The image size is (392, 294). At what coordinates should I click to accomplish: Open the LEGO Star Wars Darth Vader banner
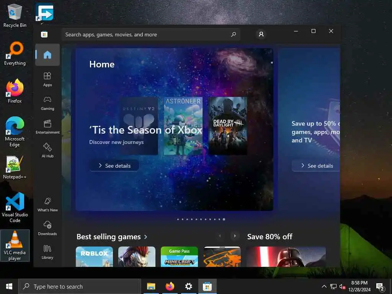pyautogui.click(x=286, y=256)
